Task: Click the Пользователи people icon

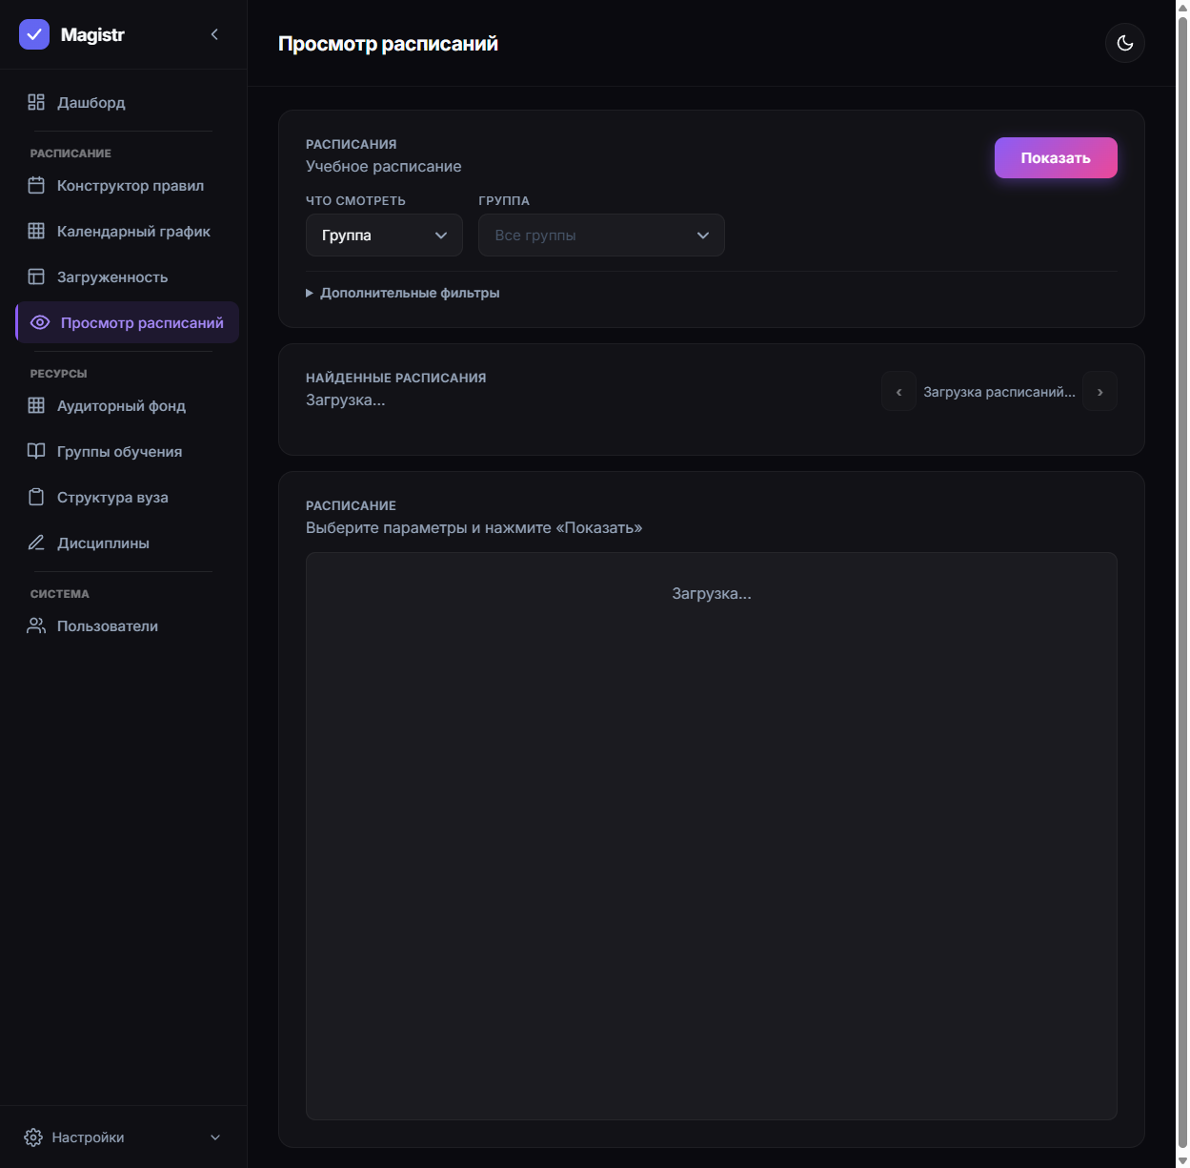Action: 36,625
